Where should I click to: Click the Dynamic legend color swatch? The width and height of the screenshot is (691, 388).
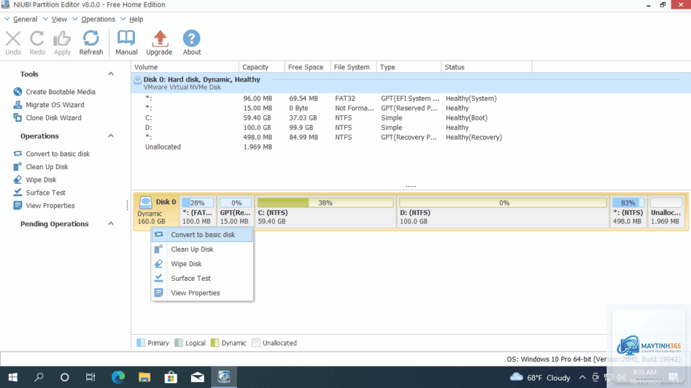coord(215,343)
